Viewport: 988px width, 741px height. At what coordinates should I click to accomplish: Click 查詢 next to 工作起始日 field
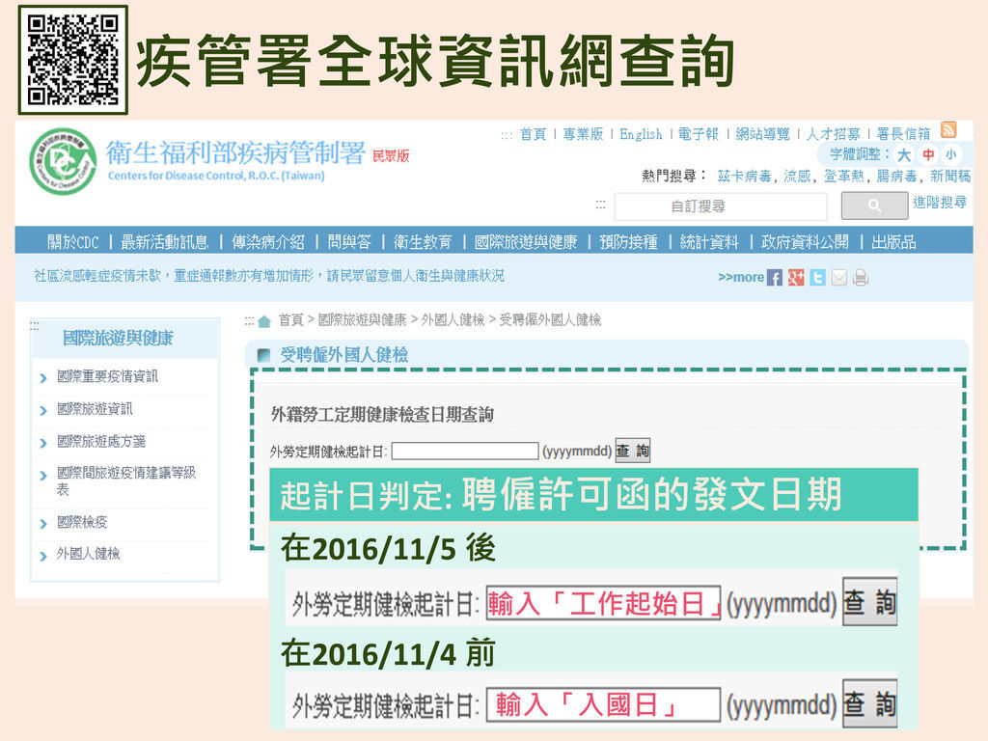pyautogui.click(x=869, y=602)
